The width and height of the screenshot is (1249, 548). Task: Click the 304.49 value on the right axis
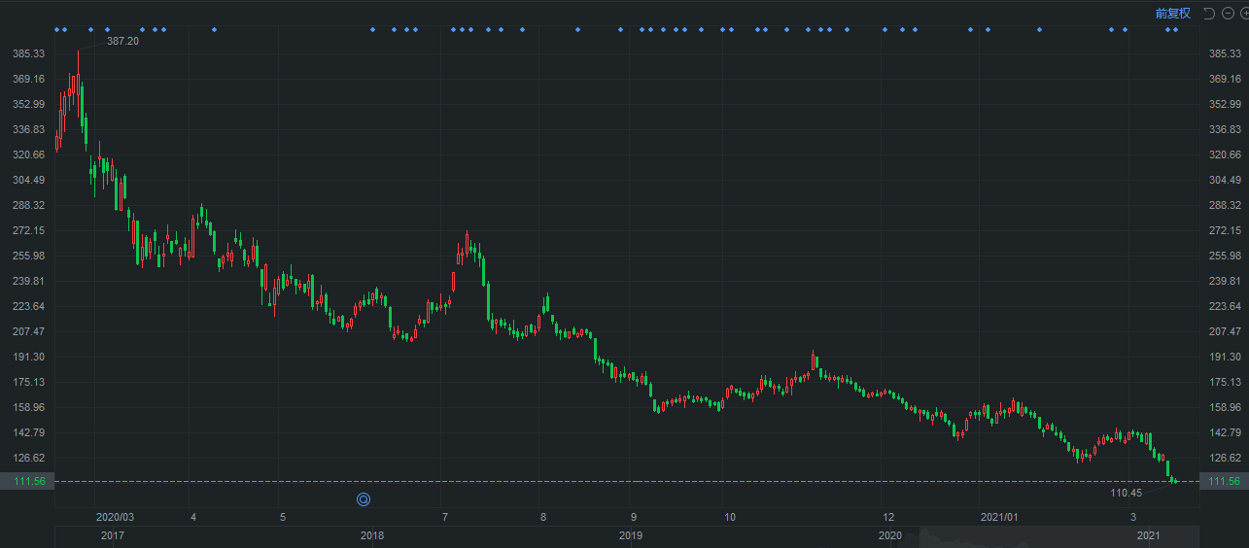coord(1224,180)
